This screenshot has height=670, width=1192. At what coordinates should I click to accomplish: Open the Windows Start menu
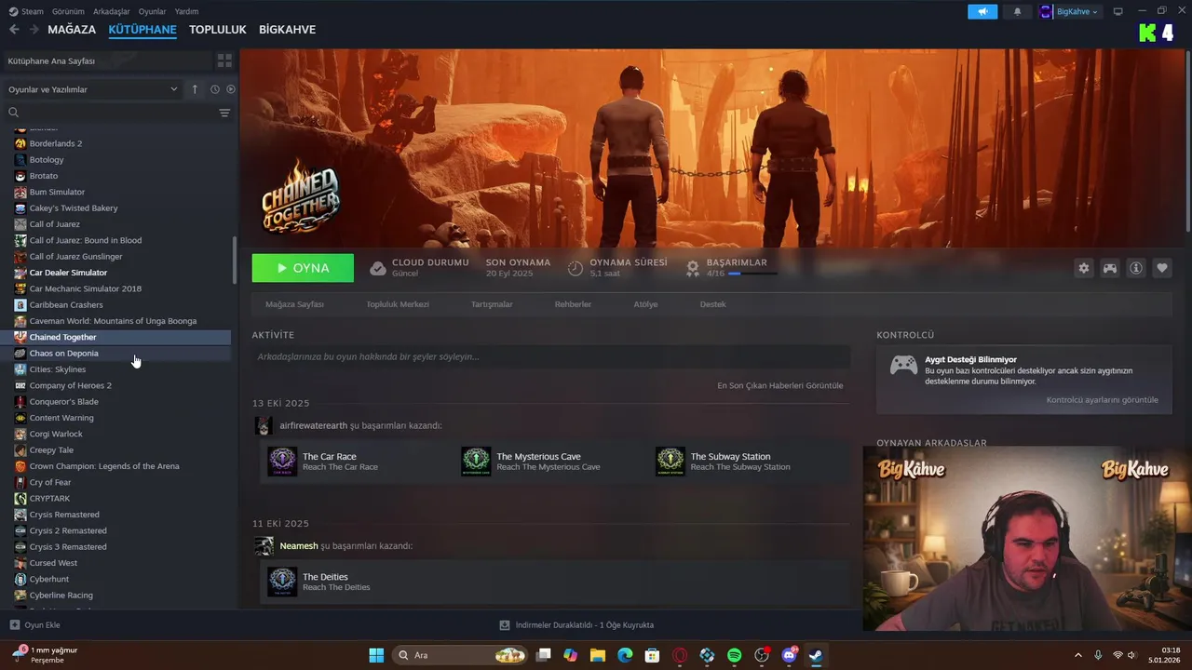(x=376, y=655)
